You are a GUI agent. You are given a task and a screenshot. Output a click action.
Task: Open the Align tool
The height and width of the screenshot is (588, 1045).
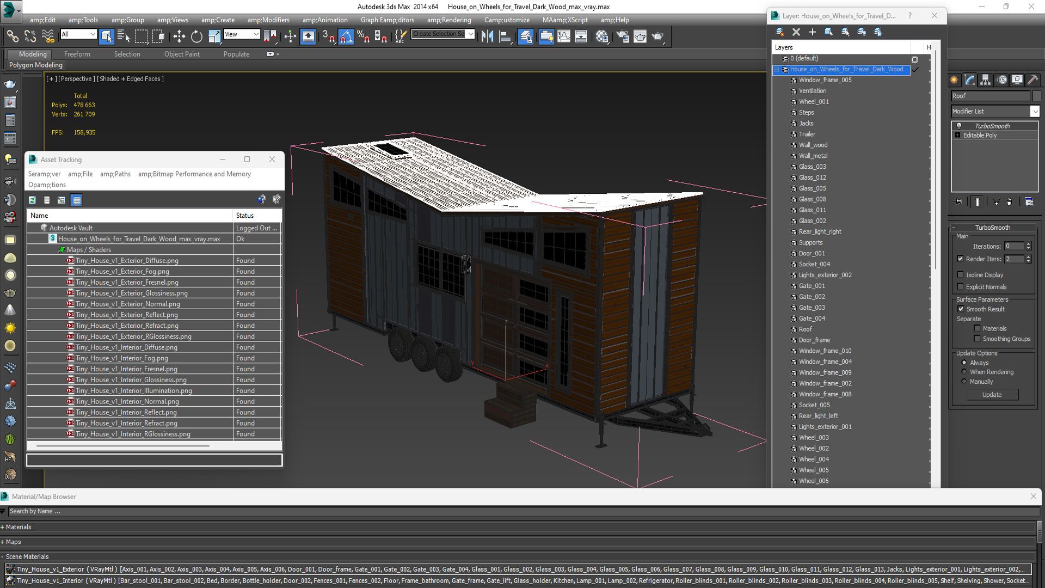(505, 36)
